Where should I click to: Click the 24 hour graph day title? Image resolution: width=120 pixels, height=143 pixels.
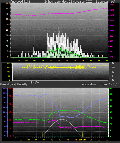[x=68, y=2]
